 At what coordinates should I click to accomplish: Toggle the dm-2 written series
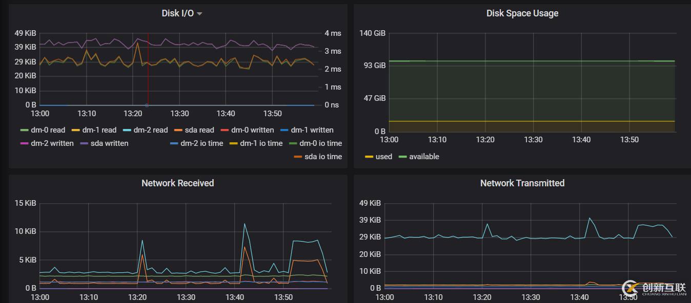(x=52, y=143)
